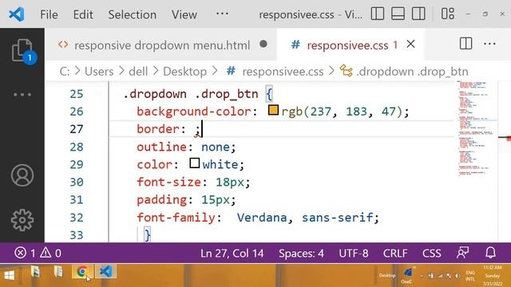Toggle primary side bar layout icon
Image resolution: width=511 pixels, height=287 pixels.
click(378, 14)
